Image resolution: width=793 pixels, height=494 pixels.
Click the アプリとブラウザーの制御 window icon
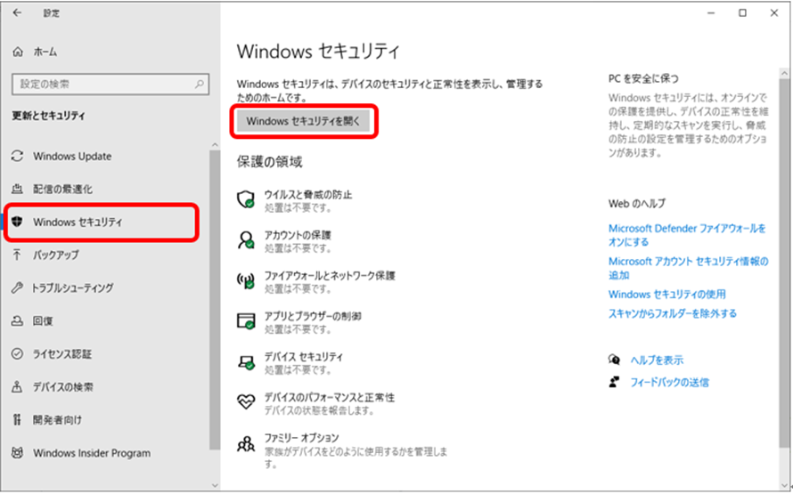(x=246, y=320)
